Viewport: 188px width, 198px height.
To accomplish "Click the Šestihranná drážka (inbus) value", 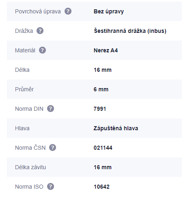I will [130, 31].
